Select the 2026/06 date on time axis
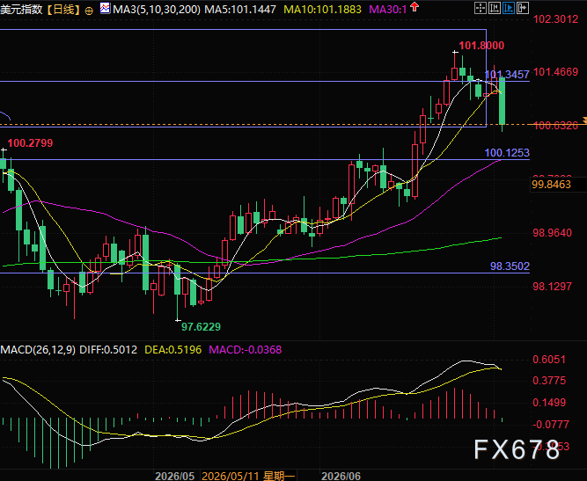The width and height of the screenshot is (587, 481). (341, 476)
